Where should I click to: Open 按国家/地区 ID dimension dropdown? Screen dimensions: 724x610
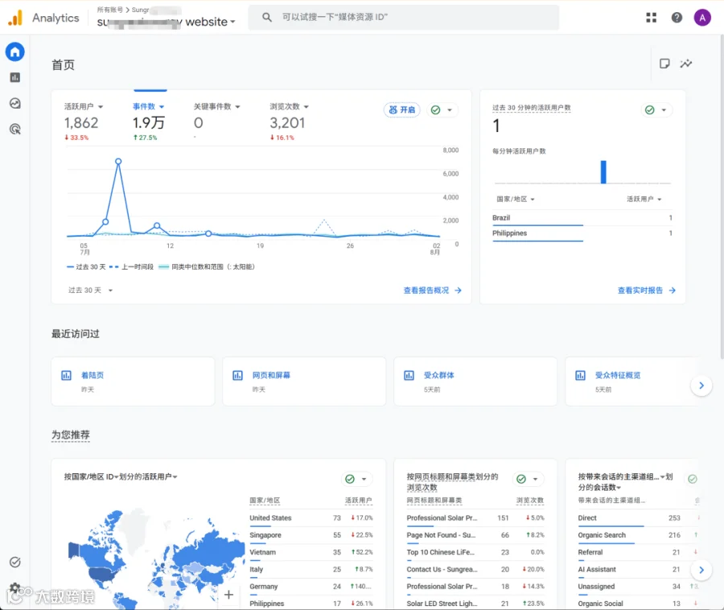click(91, 476)
